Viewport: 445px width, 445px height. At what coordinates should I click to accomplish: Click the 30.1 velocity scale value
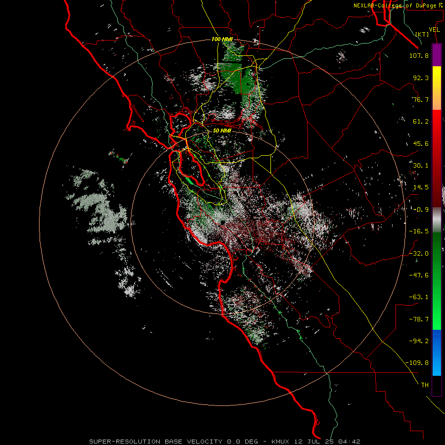click(421, 166)
